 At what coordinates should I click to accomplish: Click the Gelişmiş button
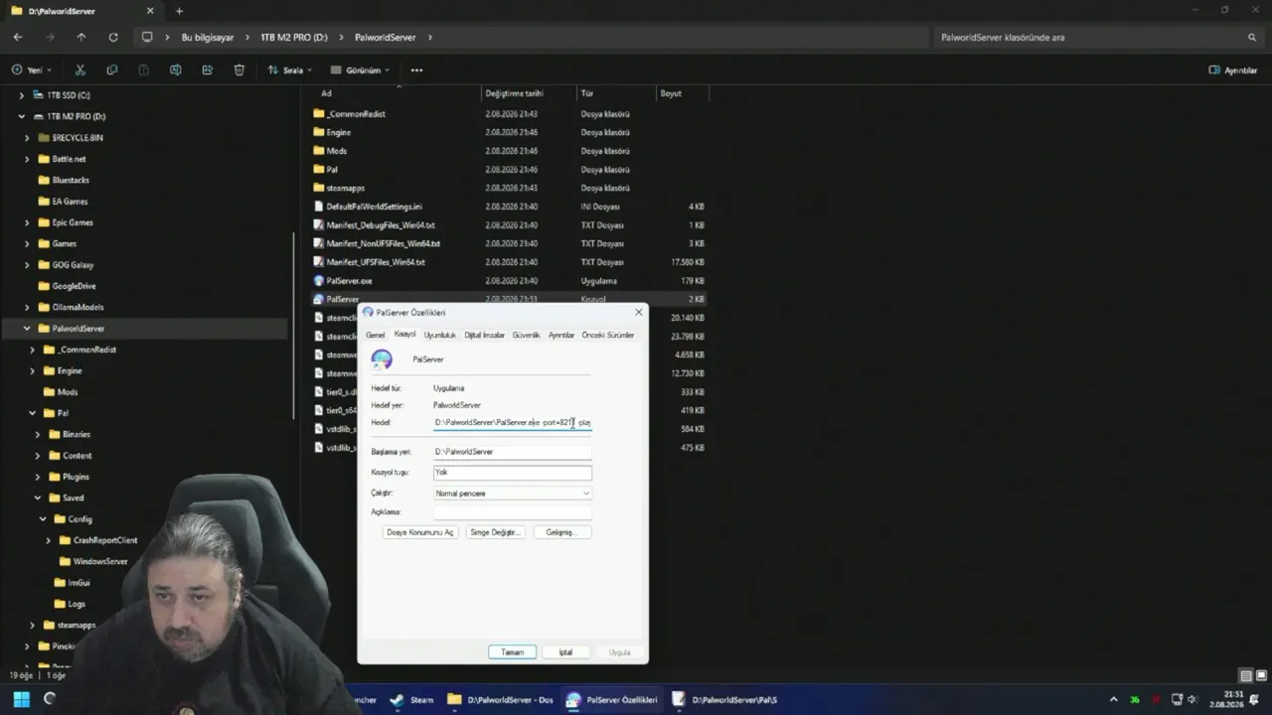pyautogui.click(x=561, y=532)
